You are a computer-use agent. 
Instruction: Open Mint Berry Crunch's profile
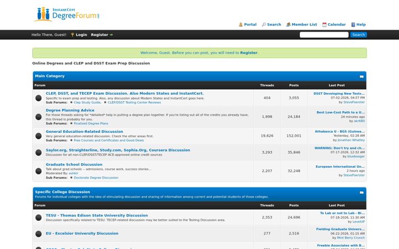click(351, 238)
